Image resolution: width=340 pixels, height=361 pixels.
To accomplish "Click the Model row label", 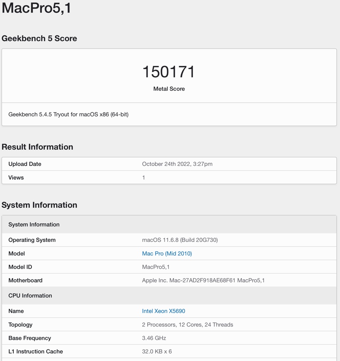I will tap(17, 254).
